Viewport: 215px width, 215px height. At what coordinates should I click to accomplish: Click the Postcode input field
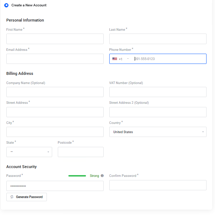(x=81, y=152)
